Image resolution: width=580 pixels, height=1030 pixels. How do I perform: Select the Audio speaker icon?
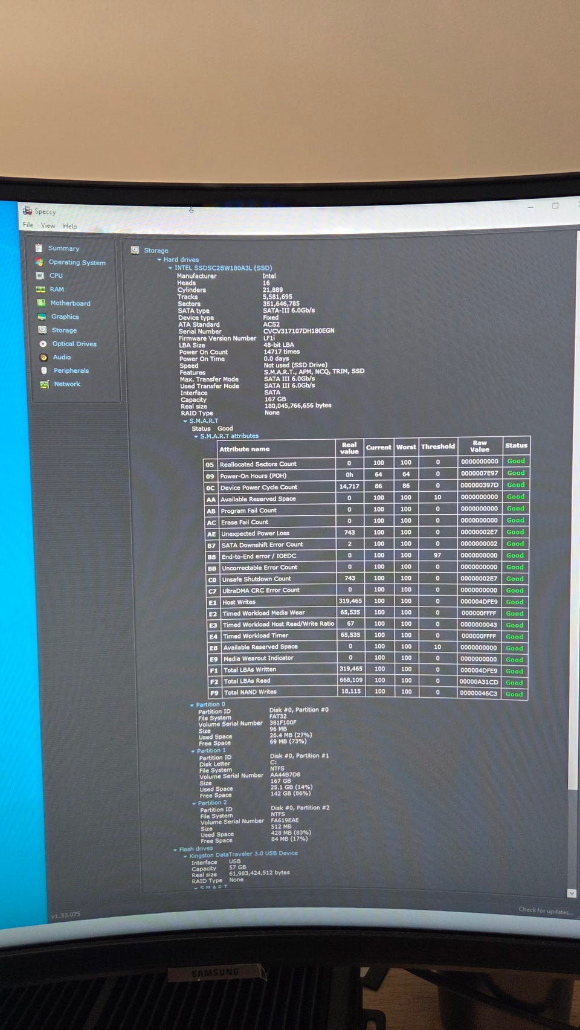click(43, 357)
